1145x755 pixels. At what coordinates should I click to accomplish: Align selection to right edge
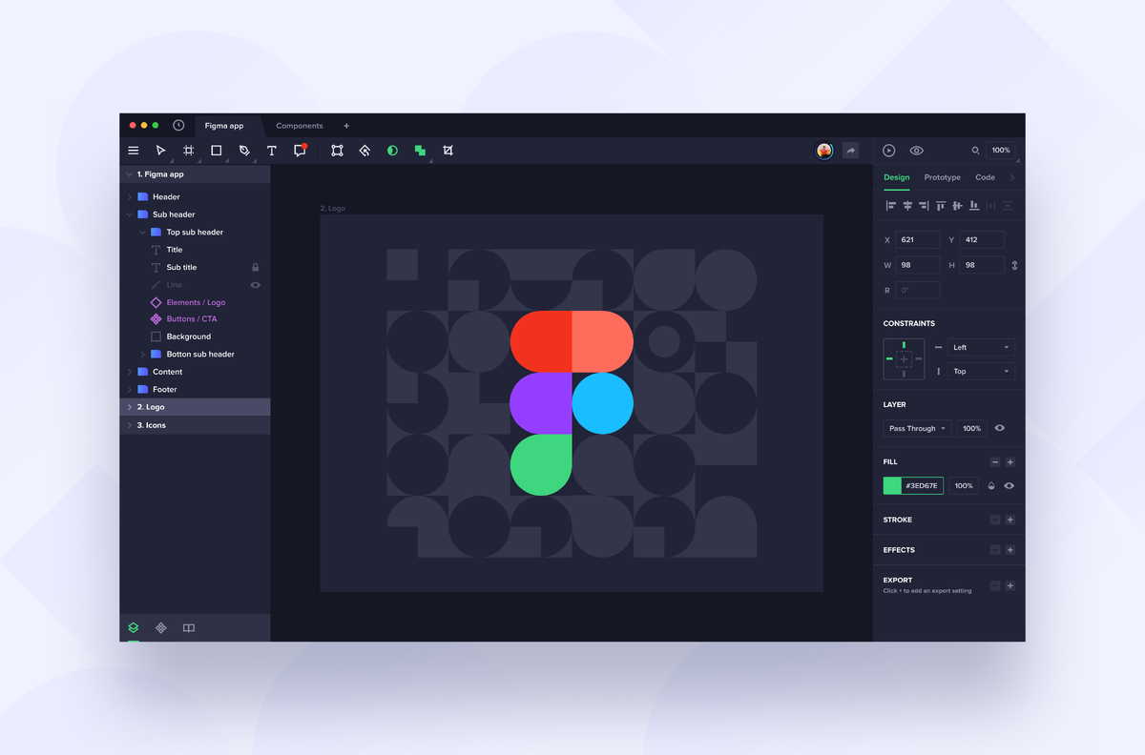click(x=924, y=206)
